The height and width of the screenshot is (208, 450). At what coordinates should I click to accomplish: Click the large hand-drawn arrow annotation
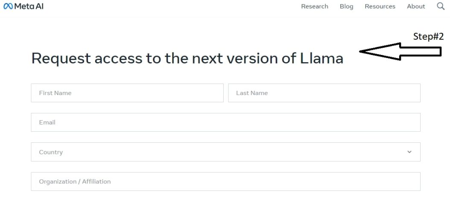(x=400, y=52)
